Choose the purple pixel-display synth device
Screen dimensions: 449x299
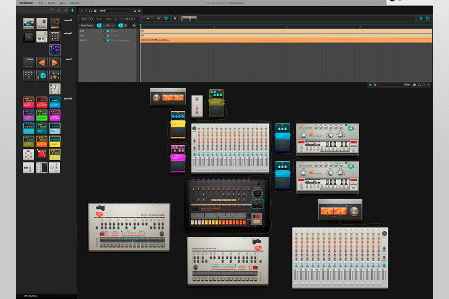(x=55, y=50)
